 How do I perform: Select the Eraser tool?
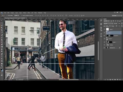(2, 44)
